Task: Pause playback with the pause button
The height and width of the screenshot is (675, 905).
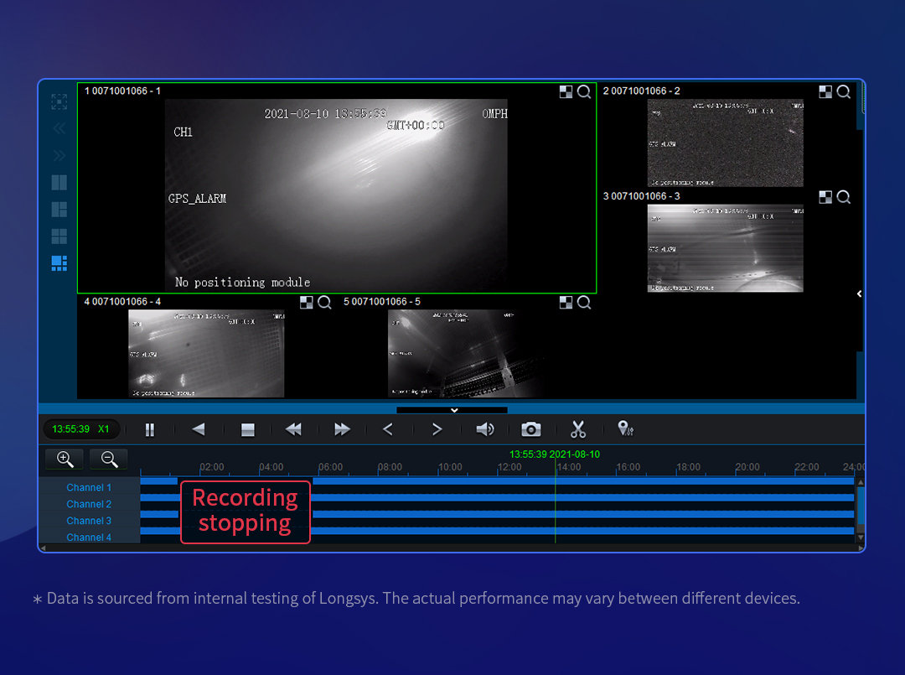Action: coord(149,429)
